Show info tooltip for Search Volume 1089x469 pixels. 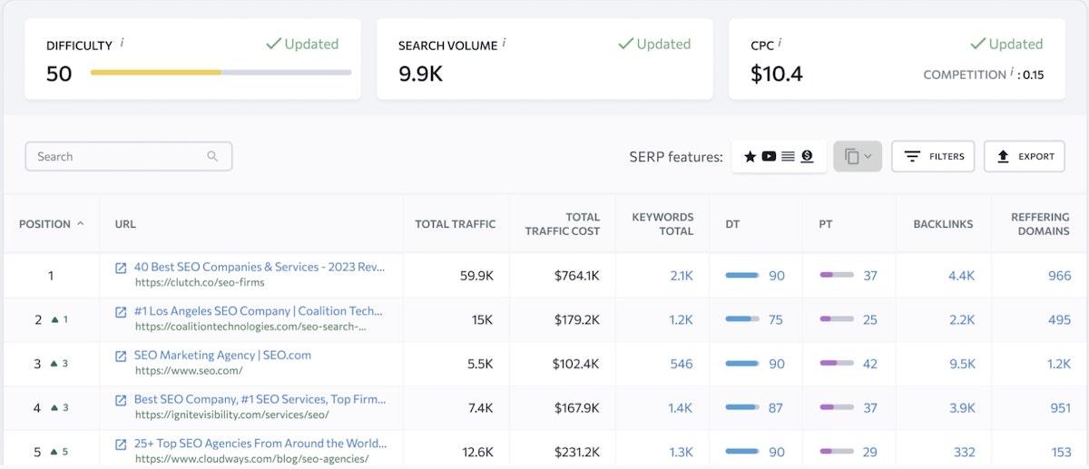[x=504, y=44]
